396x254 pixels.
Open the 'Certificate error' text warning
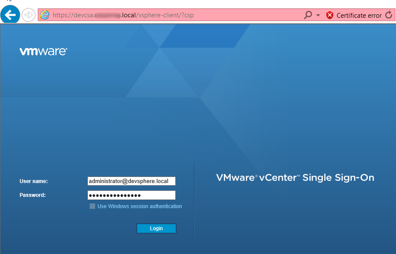pyautogui.click(x=359, y=16)
